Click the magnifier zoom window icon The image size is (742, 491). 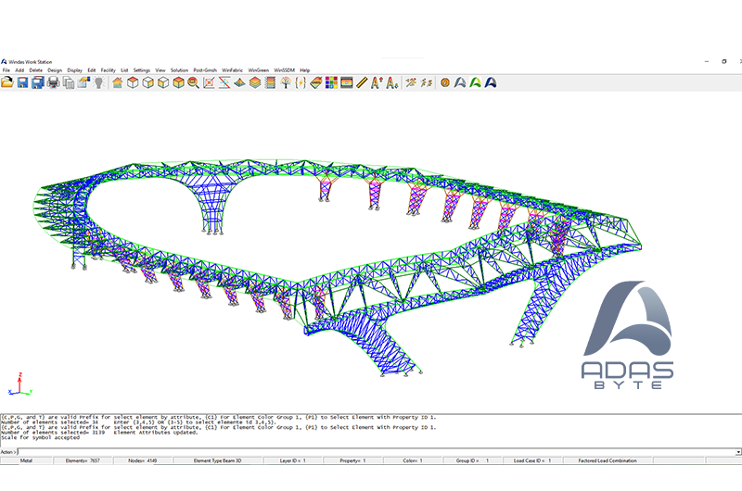pyautogui.click(x=193, y=82)
